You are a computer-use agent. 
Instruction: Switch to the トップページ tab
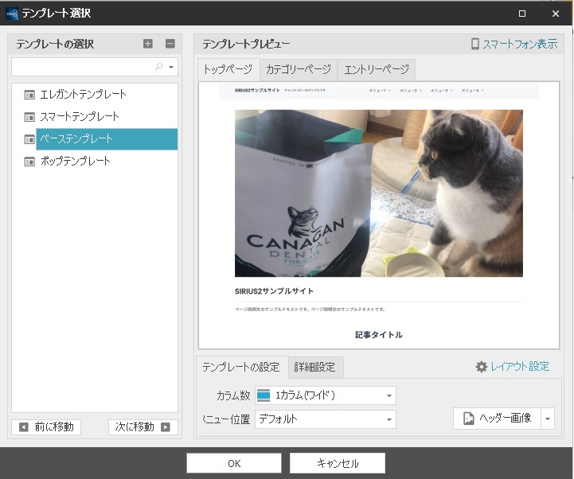(228, 69)
